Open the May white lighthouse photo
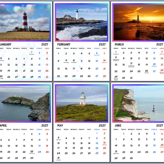The image size is (164, 164). pyautogui.click(x=81, y=103)
